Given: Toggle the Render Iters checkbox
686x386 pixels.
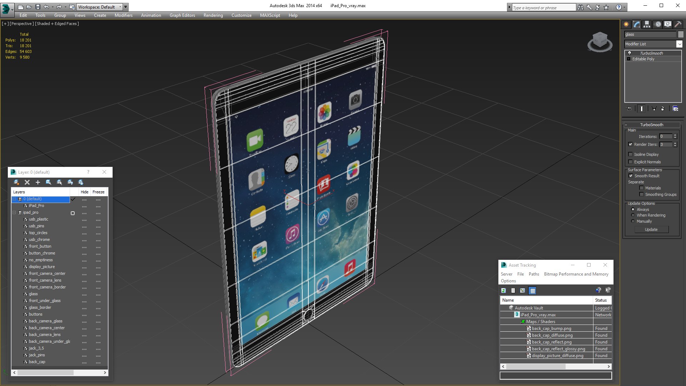Looking at the screenshot, I should coord(630,144).
